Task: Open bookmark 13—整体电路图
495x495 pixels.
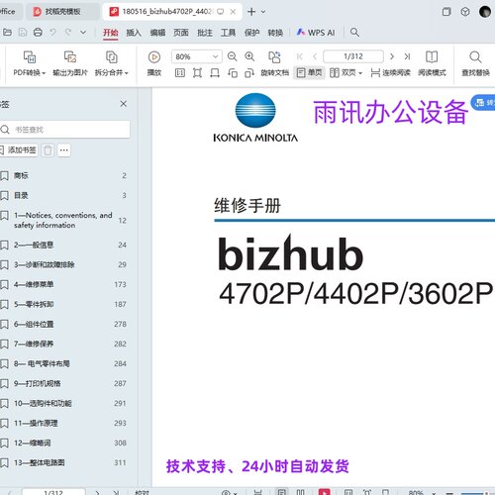Action: coord(63,462)
